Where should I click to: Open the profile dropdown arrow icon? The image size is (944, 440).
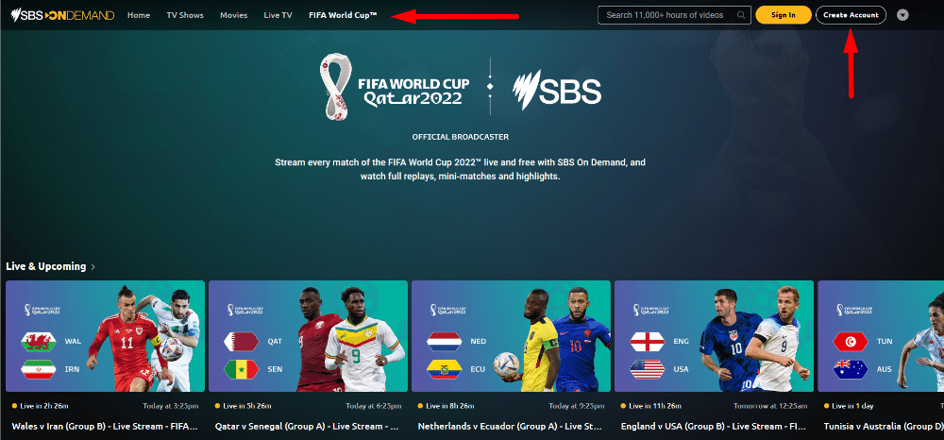[902, 15]
